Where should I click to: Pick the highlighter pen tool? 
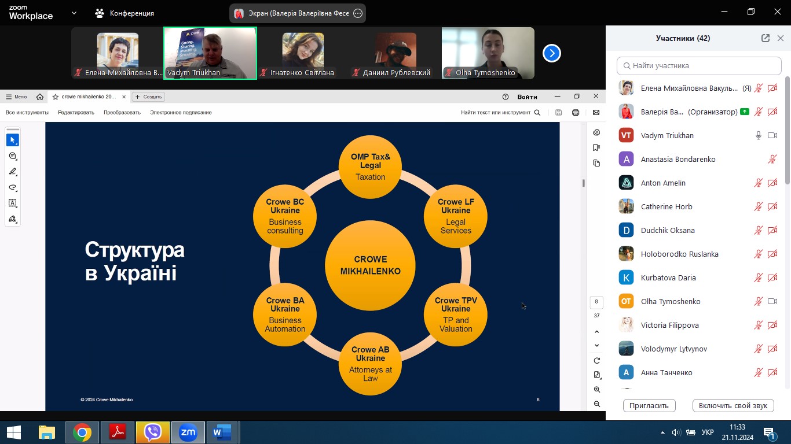pyautogui.click(x=13, y=172)
